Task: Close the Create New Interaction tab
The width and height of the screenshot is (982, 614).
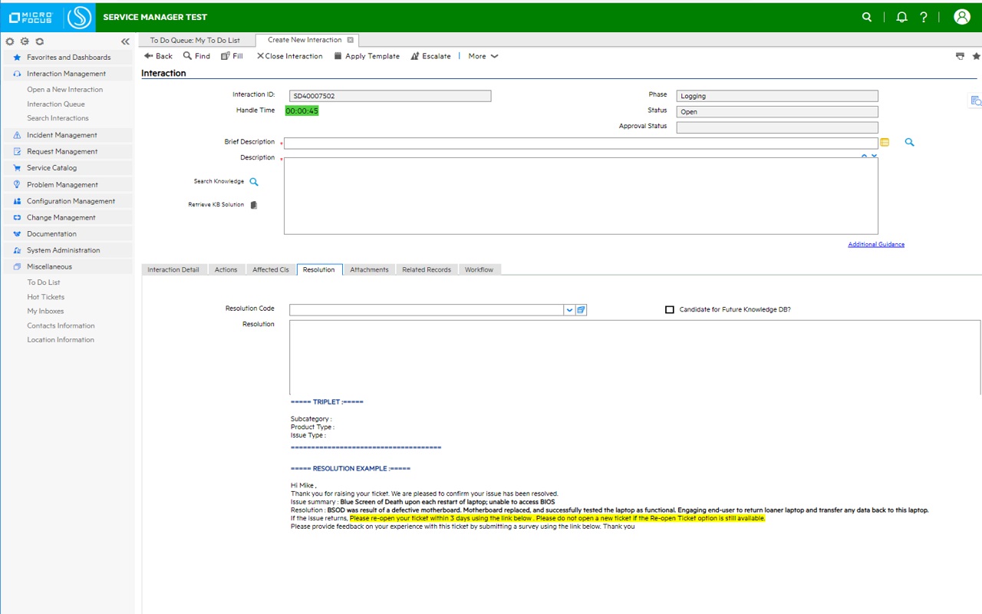Action: [351, 40]
